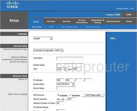This screenshot has height=111, width=137.
Task: Select DHCP Server Enabled radio button
Action: (58, 95)
